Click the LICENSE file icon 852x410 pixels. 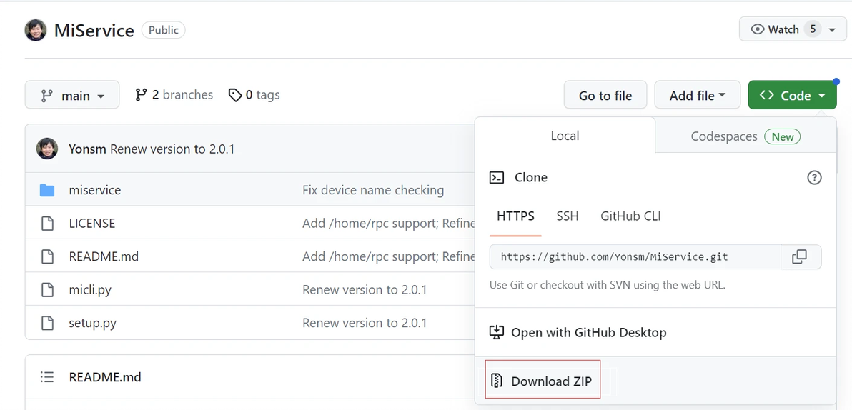point(47,224)
